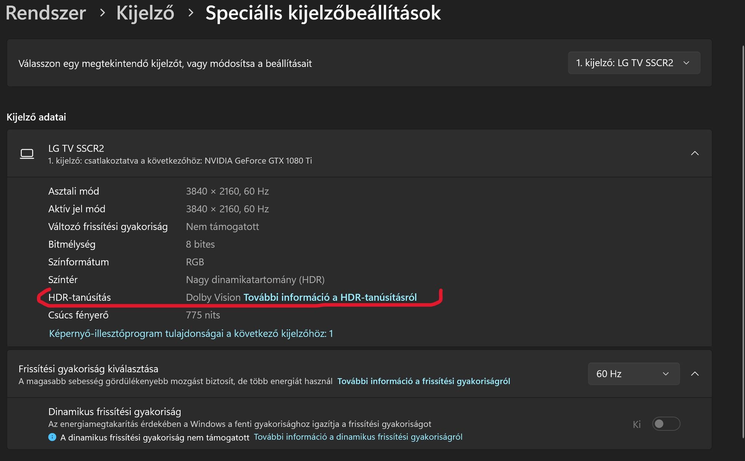This screenshot has height=461, width=745.
Task: Open Képernyő-illesztőprogram tulajdonságai link
Action: point(191,334)
